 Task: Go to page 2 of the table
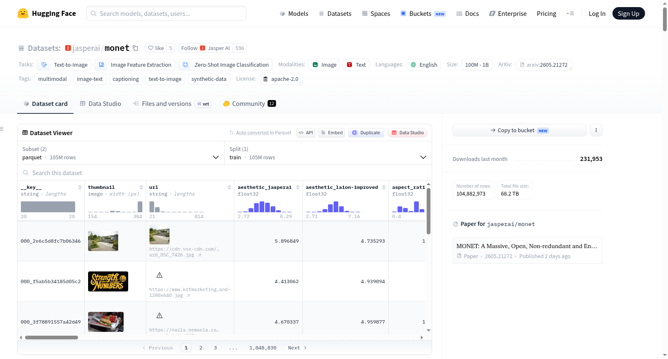(201, 348)
